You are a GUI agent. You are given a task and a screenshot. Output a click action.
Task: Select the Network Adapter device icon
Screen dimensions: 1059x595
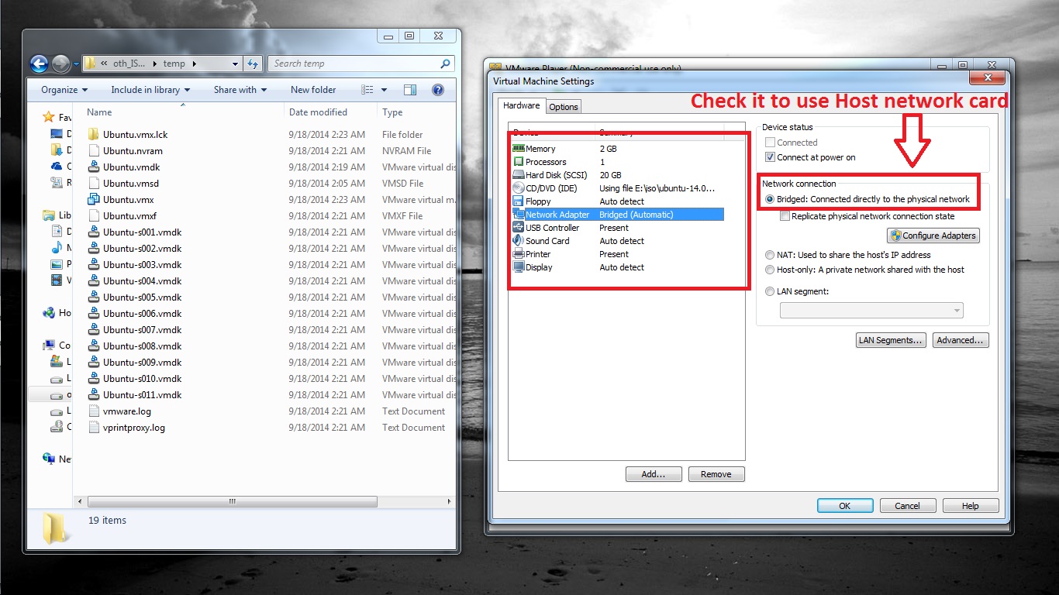click(519, 215)
